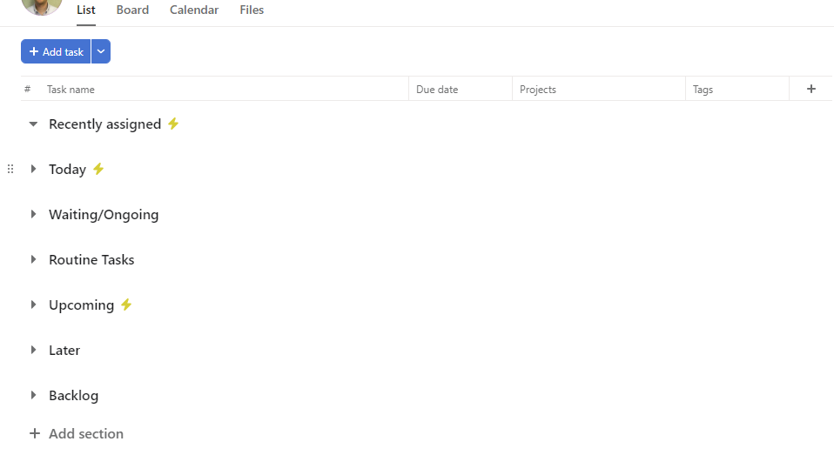Click lightning icon beside Upcoming

pyautogui.click(x=126, y=304)
